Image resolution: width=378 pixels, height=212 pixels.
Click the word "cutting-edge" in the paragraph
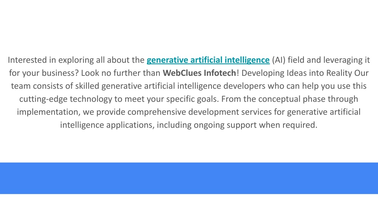[x=44, y=99]
